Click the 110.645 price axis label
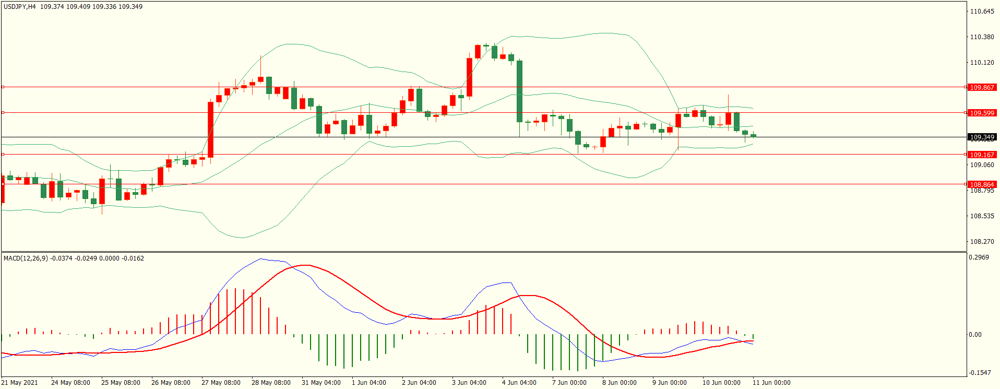The height and width of the screenshot is (389, 1000). click(x=982, y=11)
